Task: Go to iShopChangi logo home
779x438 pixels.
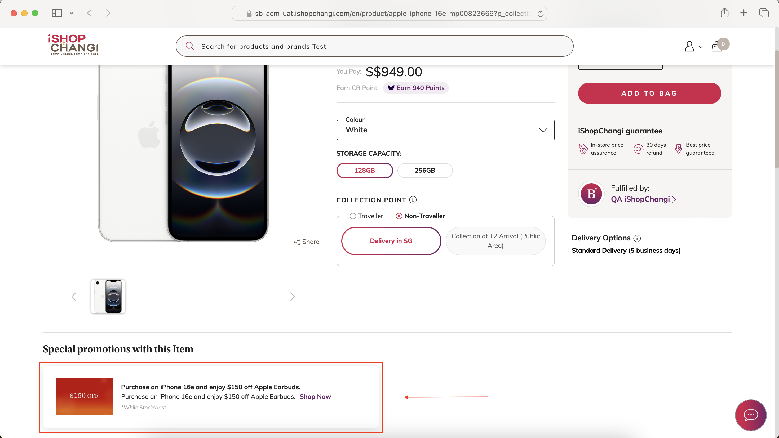Action: 73,44
